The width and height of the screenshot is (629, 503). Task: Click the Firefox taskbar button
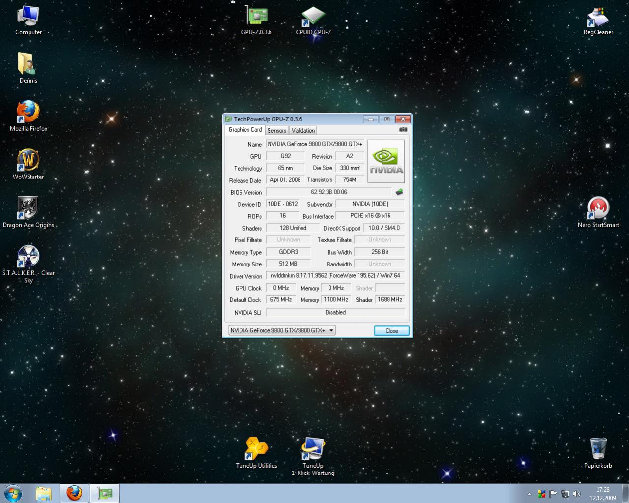point(74,493)
